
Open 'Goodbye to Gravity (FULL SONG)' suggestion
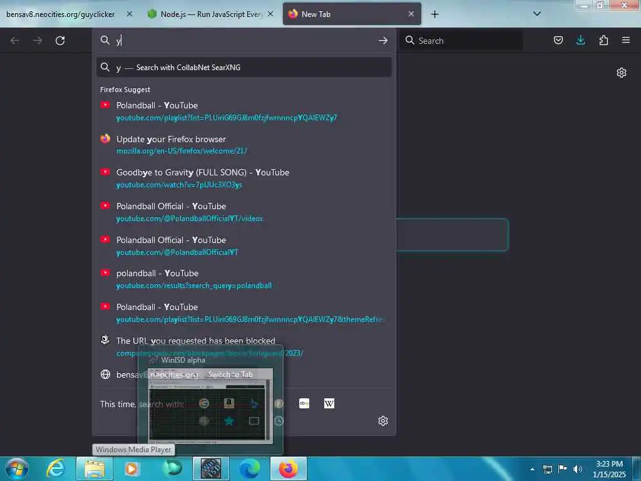coord(244,178)
